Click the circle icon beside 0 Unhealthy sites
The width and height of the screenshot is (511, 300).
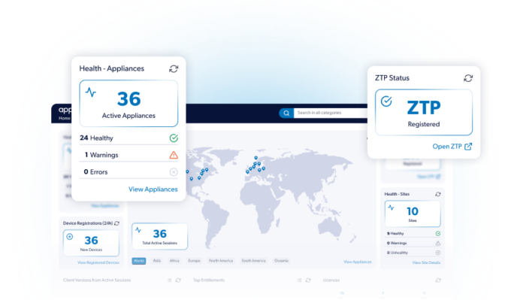438,253
